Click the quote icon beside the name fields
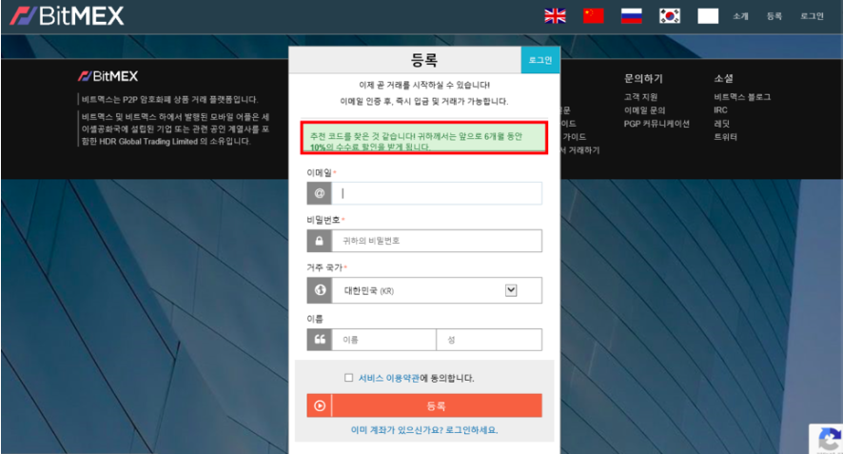 (320, 340)
